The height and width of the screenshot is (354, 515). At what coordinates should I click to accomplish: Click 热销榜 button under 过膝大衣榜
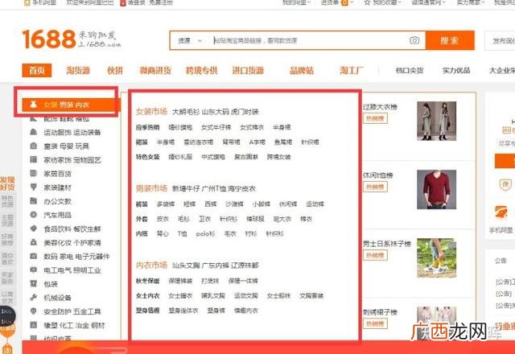375,118
